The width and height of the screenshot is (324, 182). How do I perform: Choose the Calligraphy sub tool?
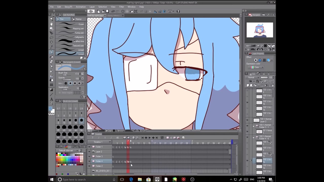(70, 37)
